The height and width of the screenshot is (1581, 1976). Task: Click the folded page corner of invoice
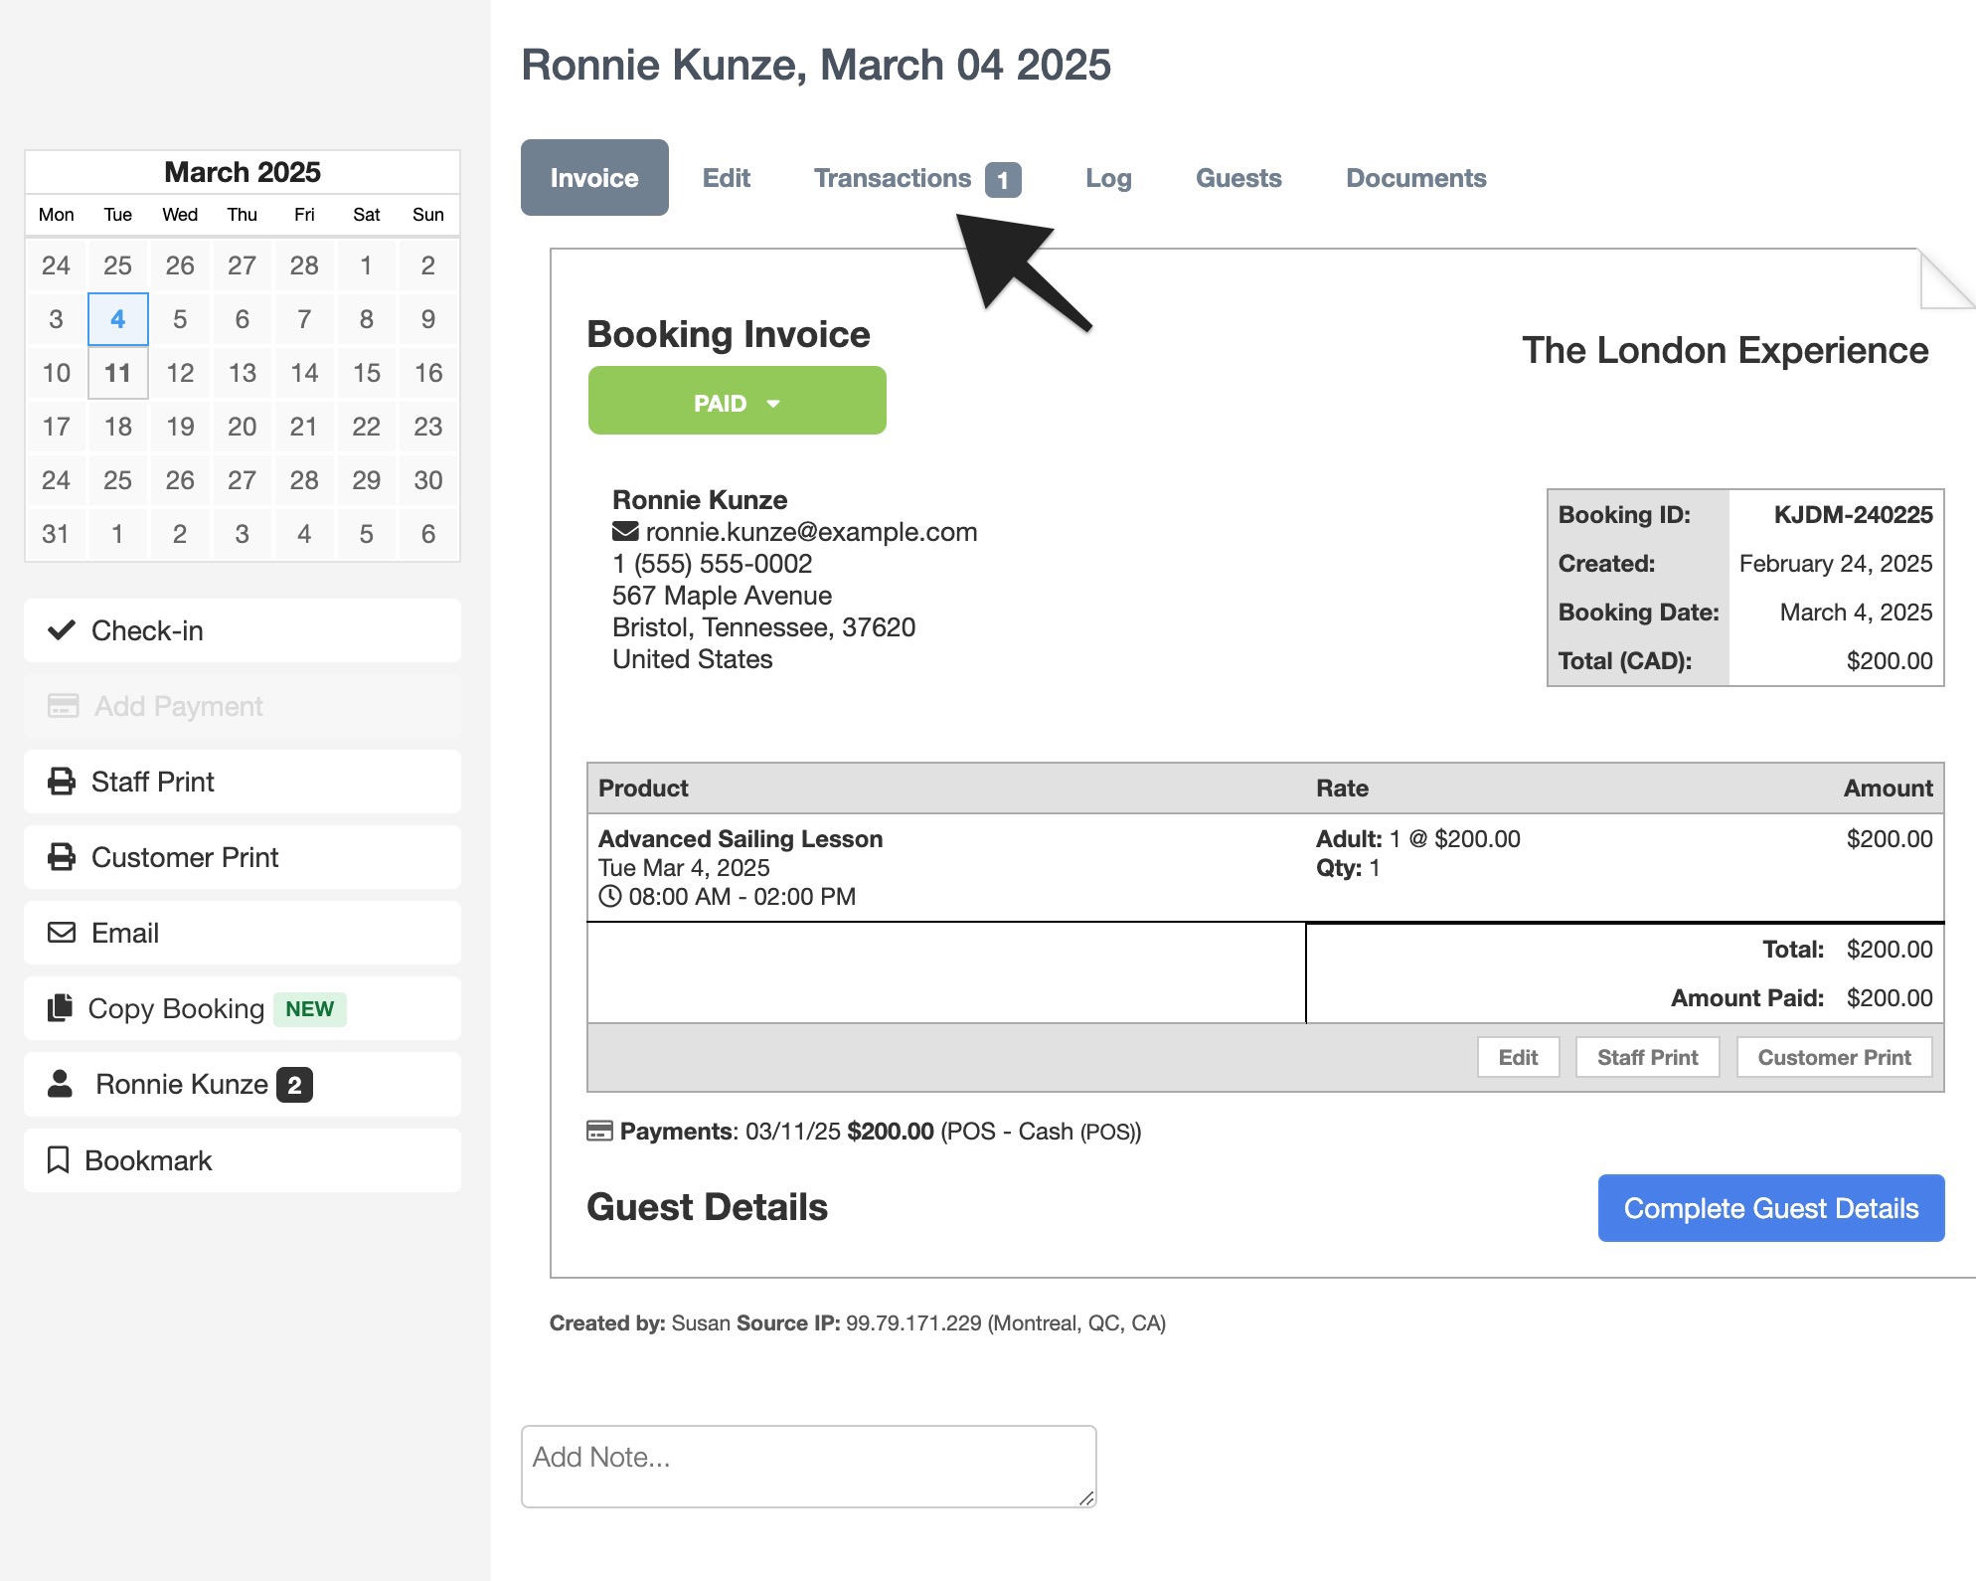(1946, 279)
